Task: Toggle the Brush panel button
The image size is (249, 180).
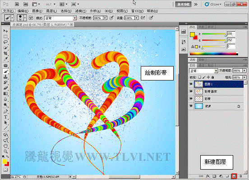Action: pyautogui.click(x=31, y=18)
